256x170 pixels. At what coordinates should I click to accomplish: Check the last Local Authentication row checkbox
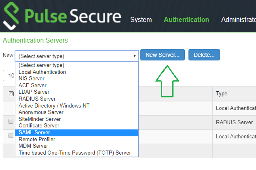[x=11, y=136]
